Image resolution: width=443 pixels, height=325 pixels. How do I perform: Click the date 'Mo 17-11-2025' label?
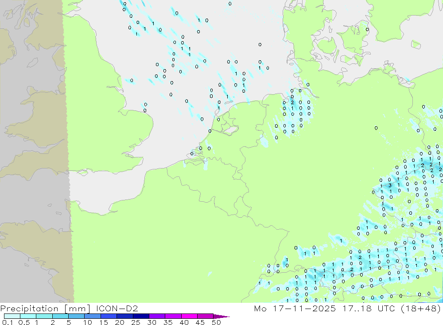click(295, 308)
